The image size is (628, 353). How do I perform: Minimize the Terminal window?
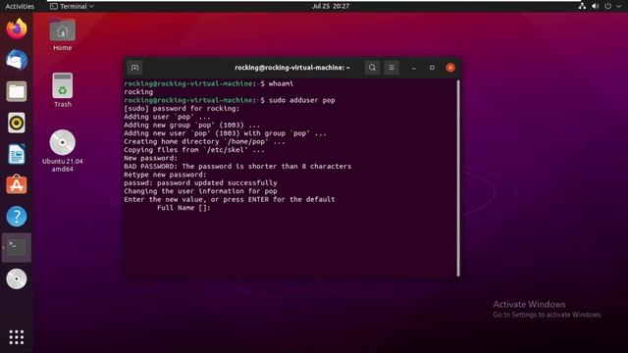414,68
